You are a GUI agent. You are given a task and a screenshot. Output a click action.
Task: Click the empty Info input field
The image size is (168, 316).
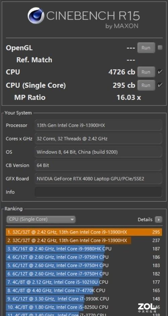pos(98,192)
